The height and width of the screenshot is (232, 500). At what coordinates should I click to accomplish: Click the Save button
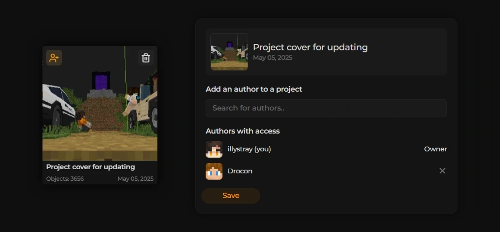231,196
